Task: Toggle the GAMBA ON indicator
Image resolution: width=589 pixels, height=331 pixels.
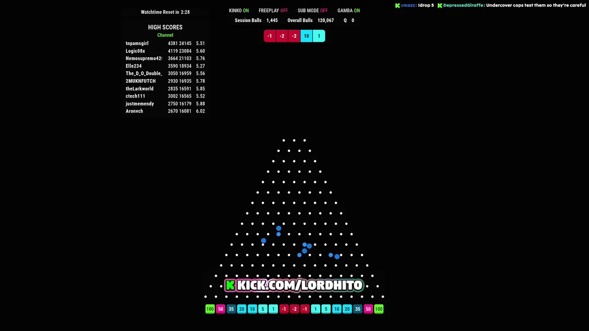Action: point(348,11)
